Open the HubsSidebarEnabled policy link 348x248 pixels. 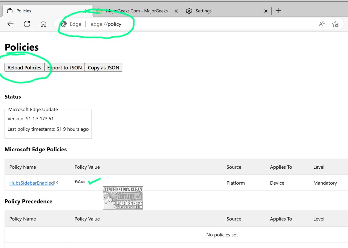coord(32,183)
